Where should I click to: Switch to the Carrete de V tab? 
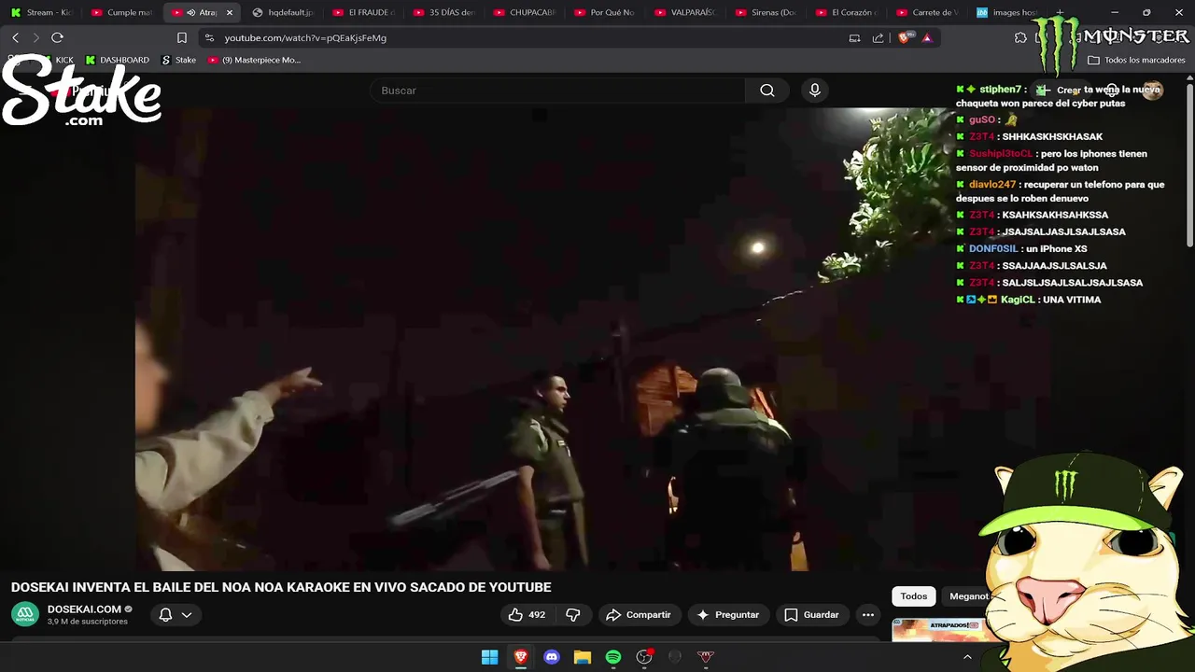pos(926,13)
